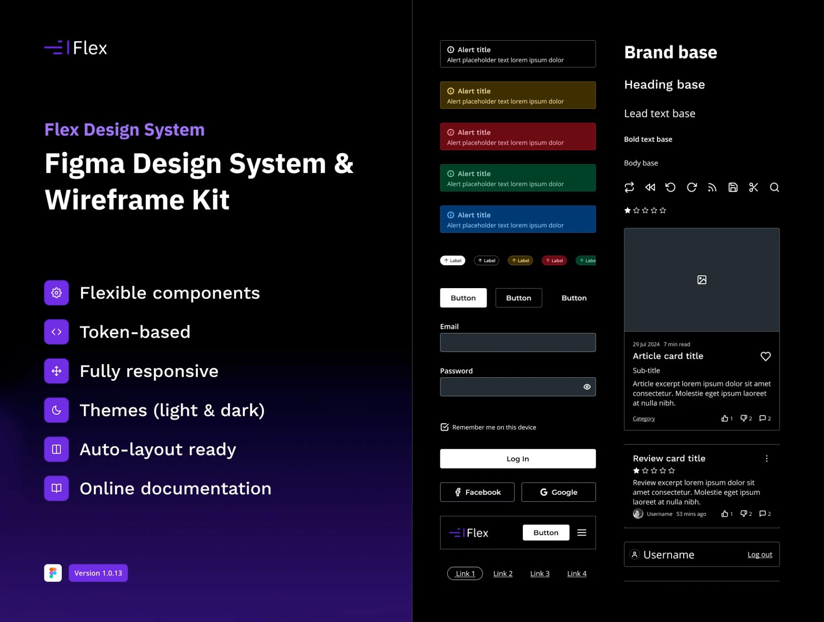The width and height of the screenshot is (824, 622).
Task: Click the plain text Button
Action: (x=574, y=298)
